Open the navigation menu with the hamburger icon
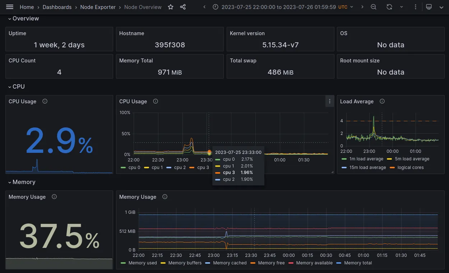 pyautogui.click(x=10, y=7)
